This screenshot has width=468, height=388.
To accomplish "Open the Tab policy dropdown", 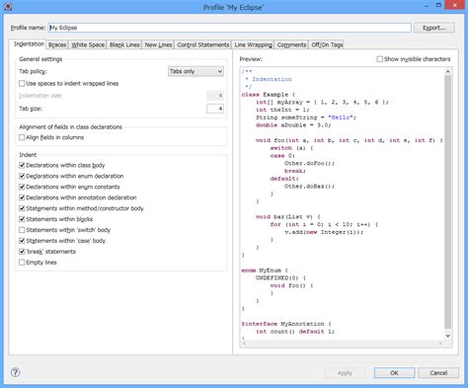I will click(x=195, y=71).
